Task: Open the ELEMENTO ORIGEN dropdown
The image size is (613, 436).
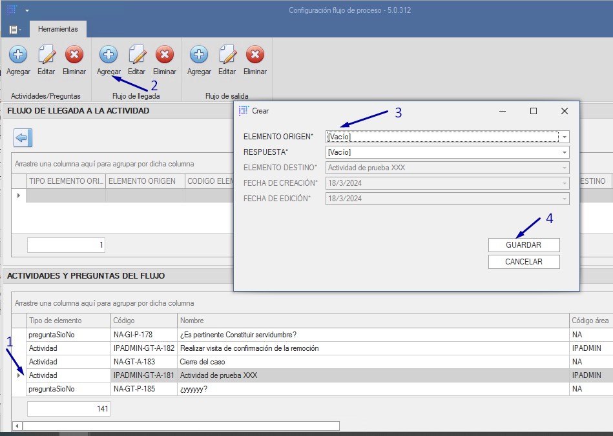Action: pyautogui.click(x=565, y=137)
